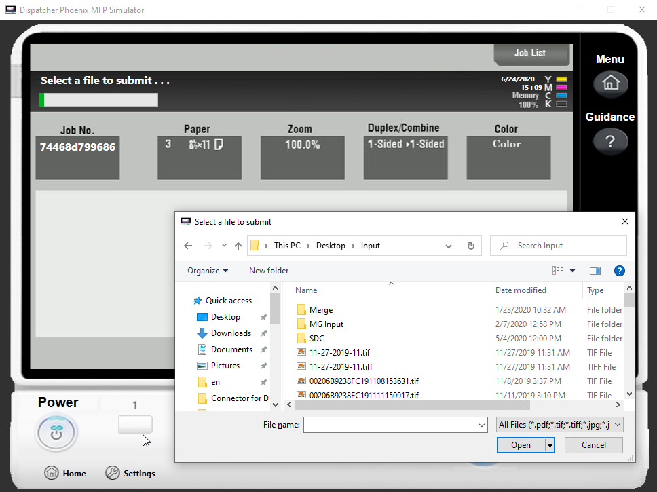Click the Downloads pin icon
The width and height of the screenshot is (657, 492).
263,334
